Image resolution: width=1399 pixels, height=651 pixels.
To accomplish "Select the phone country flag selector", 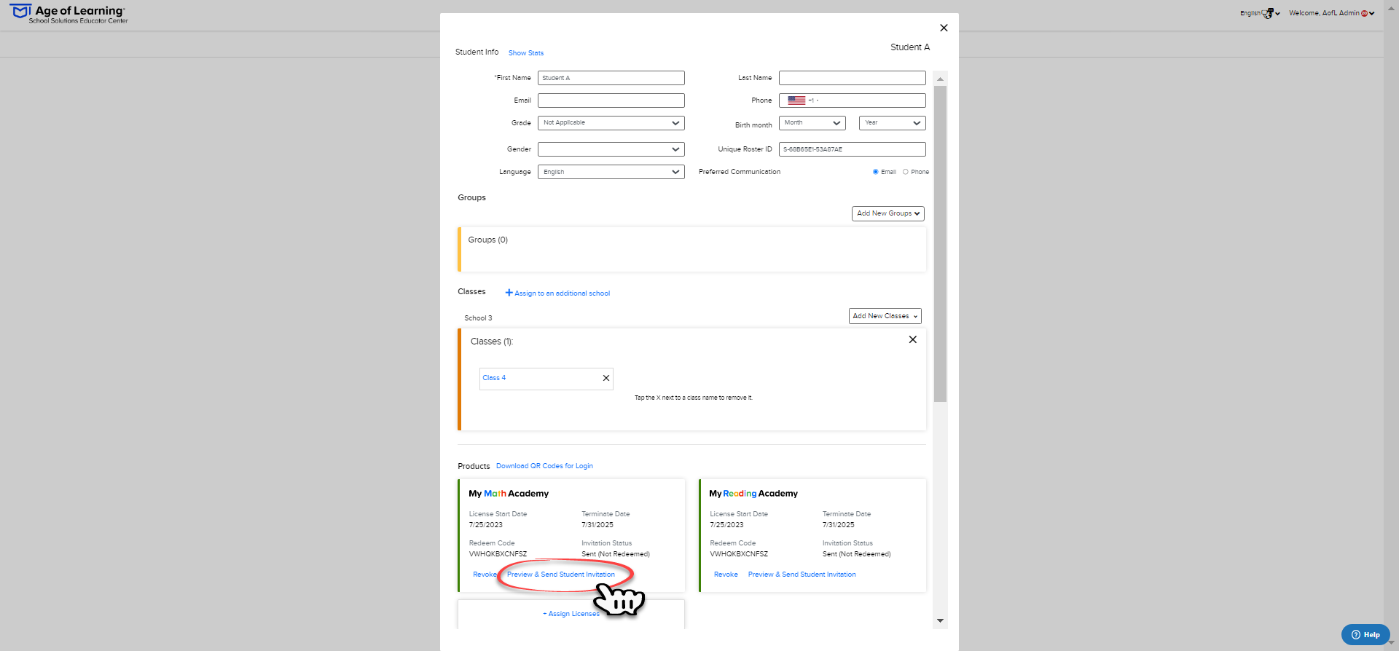I will 796,100.
